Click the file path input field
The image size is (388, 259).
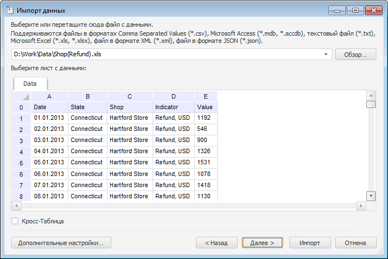[167, 55]
